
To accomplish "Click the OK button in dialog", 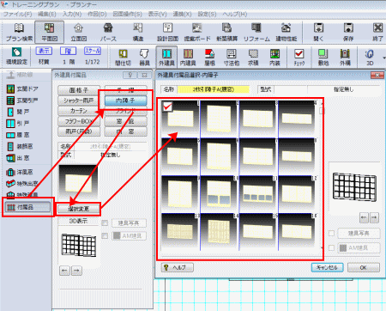I will click(364, 267).
